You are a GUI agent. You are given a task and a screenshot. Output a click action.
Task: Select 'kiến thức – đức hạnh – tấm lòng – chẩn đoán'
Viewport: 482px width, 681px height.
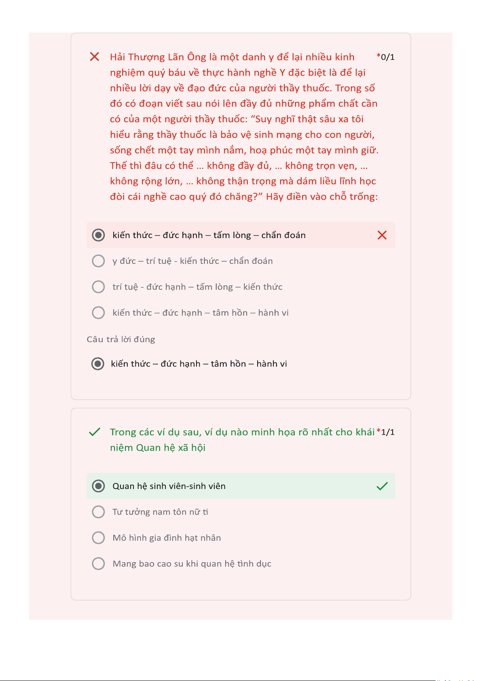click(x=98, y=235)
